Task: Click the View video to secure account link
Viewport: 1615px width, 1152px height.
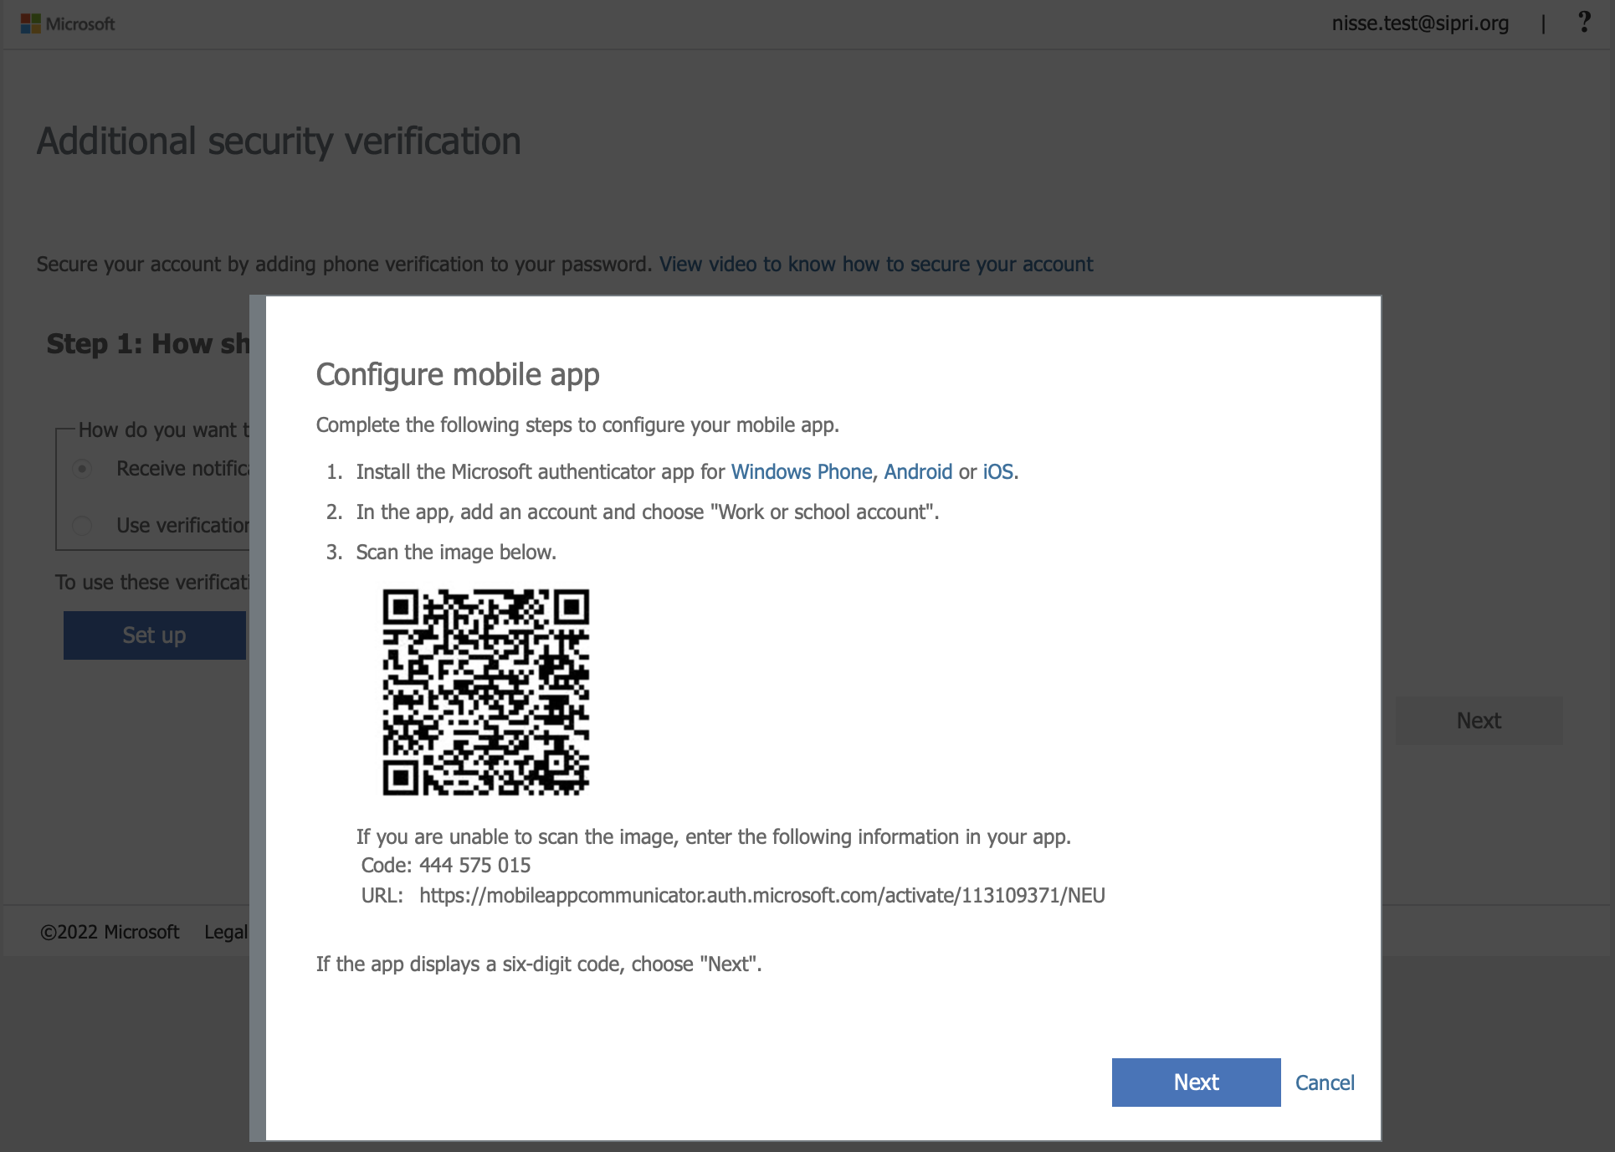Action: tap(875, 265)
